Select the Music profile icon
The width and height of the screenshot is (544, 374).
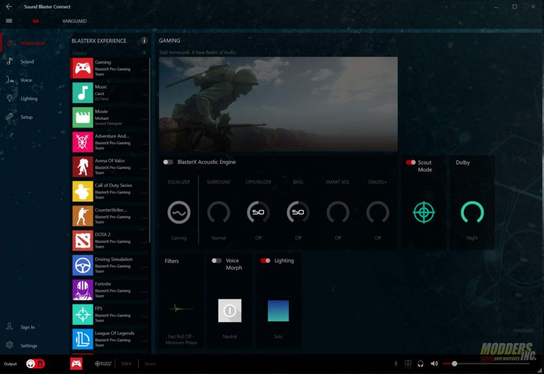click(82, 92)
